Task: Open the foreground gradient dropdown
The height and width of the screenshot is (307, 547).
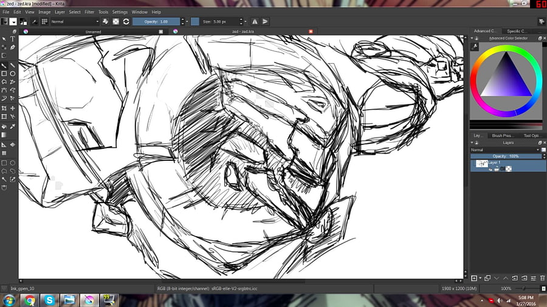Action: (x=4, y=22)
